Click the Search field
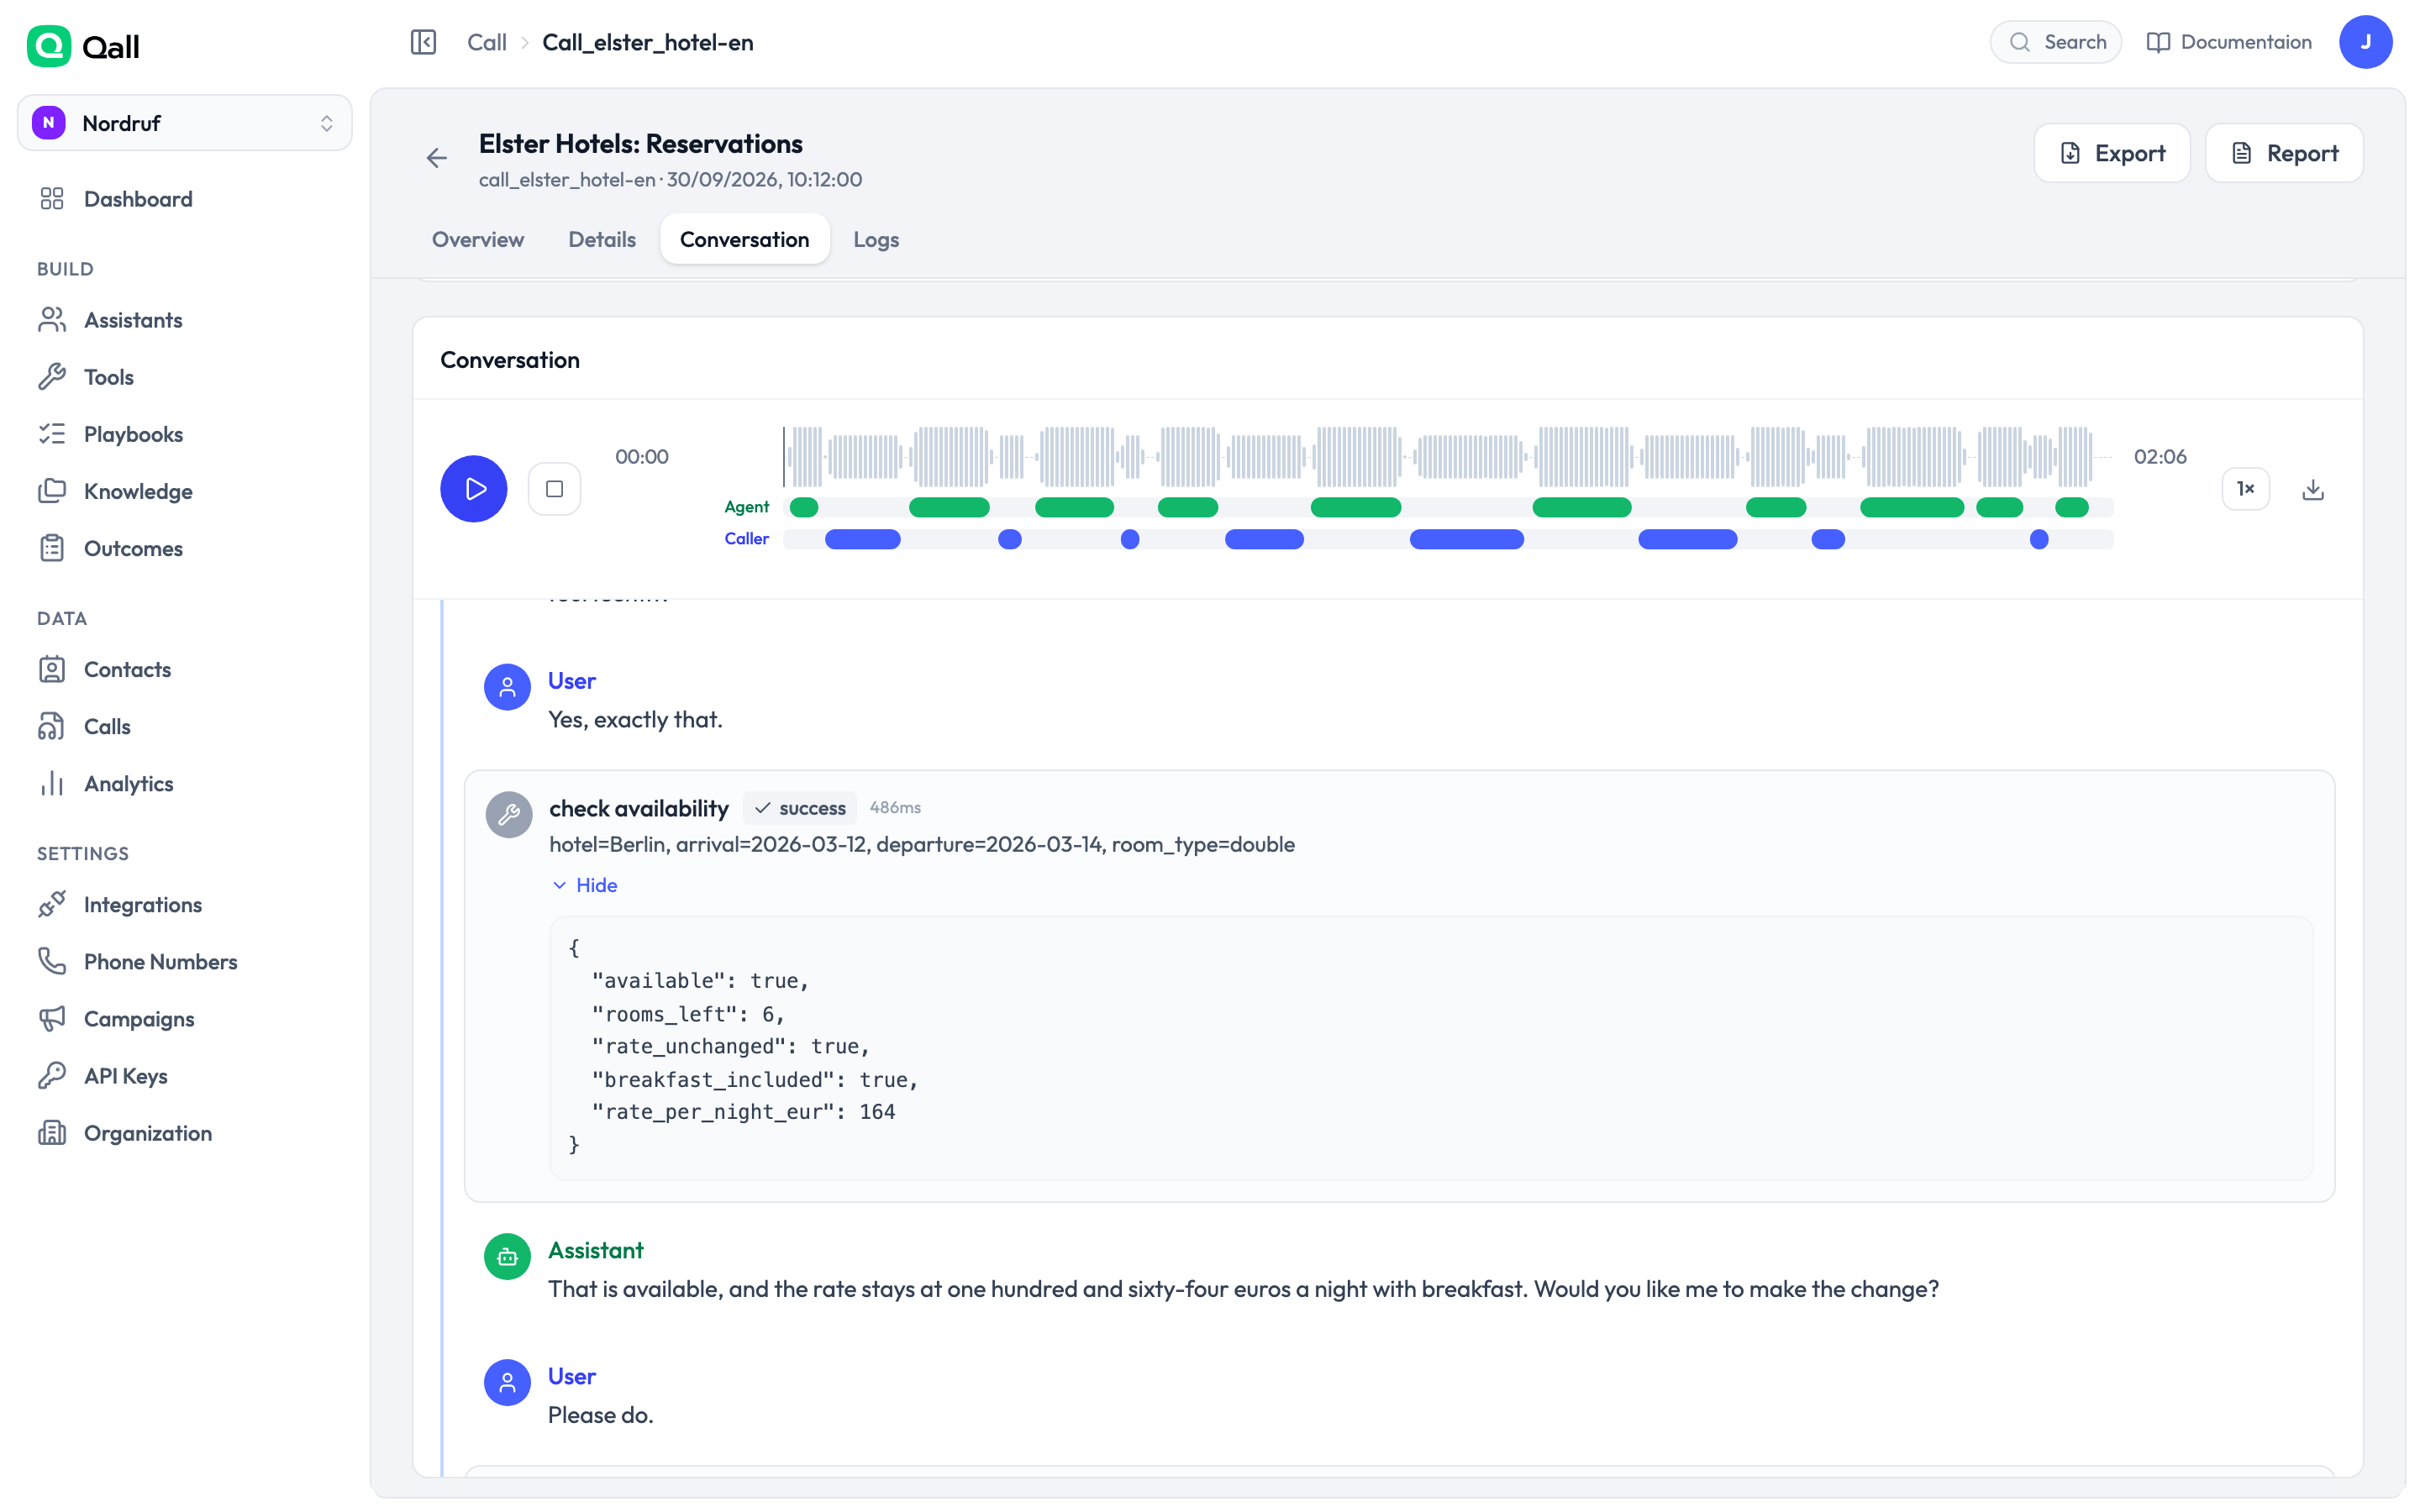The height and width of the screenshot is (1512, 2420). pos(2056,42)
